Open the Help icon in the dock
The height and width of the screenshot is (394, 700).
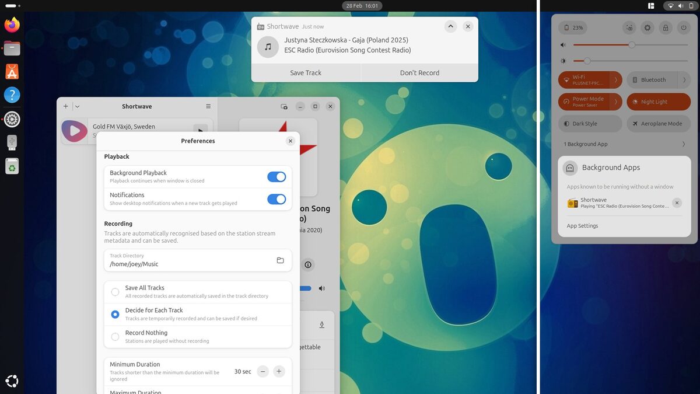(x=12, y=95)
